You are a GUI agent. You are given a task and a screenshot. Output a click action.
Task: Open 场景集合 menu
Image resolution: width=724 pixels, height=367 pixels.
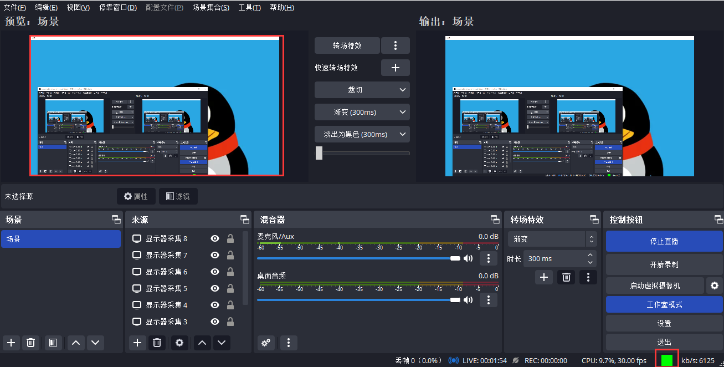(211, 8)
